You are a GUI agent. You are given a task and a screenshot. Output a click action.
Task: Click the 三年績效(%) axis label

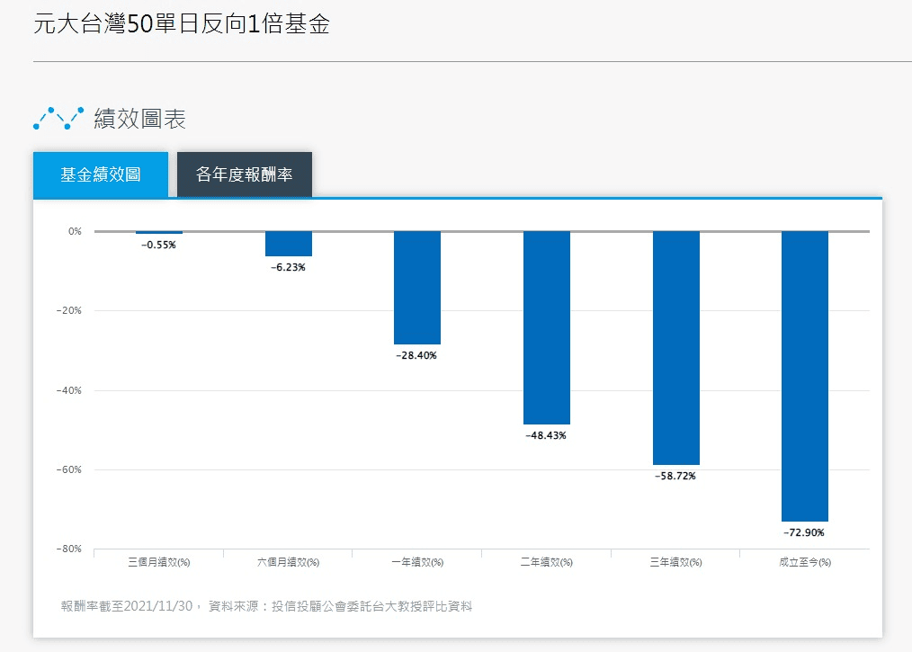click(x=675, y=562)
